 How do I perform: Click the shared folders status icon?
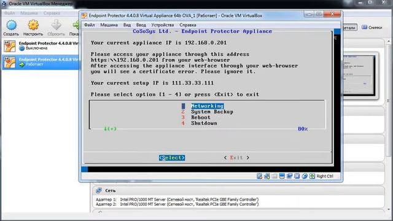(x=289, y=176)
